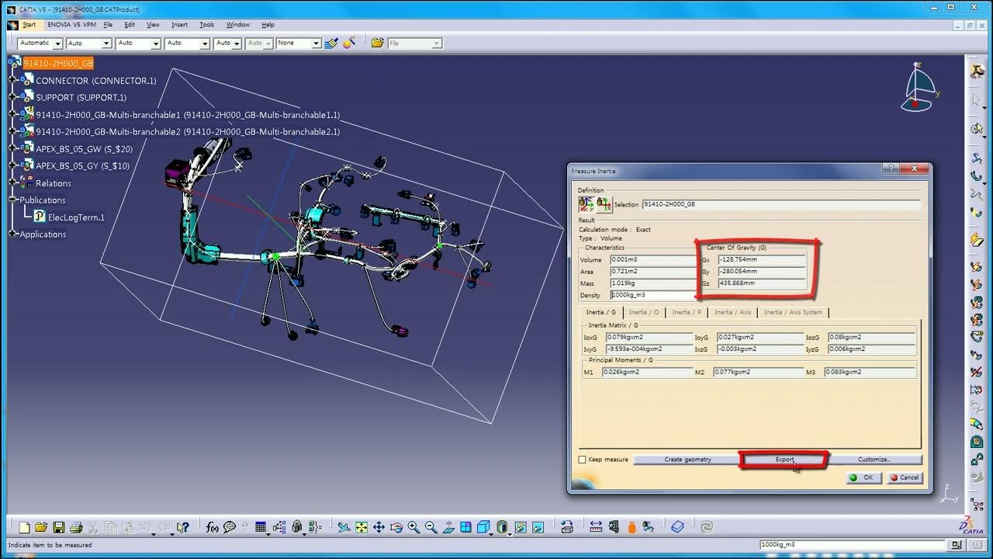Open the Start menu

(29, 25)
